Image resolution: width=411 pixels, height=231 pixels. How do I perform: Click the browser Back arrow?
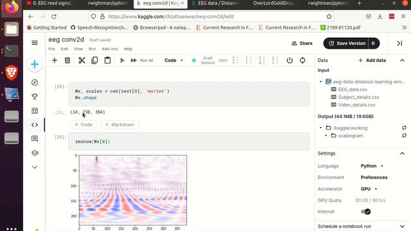tap(31, 17)
